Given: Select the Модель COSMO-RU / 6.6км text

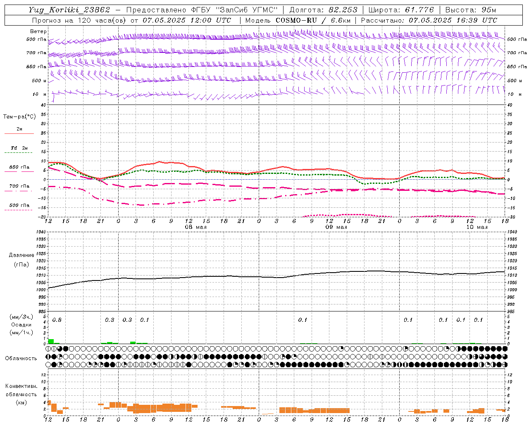Looking at the screenshot, I should 298,20.
